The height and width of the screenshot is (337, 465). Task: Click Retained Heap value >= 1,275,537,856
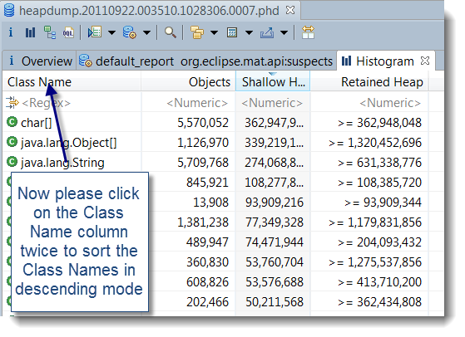[375, 262]
